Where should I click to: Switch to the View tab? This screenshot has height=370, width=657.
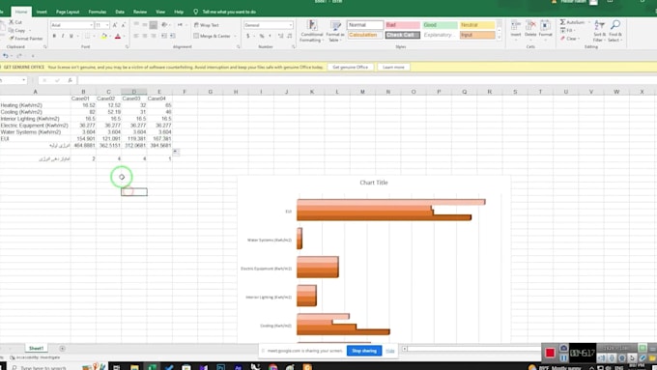[x=160, y=12]
